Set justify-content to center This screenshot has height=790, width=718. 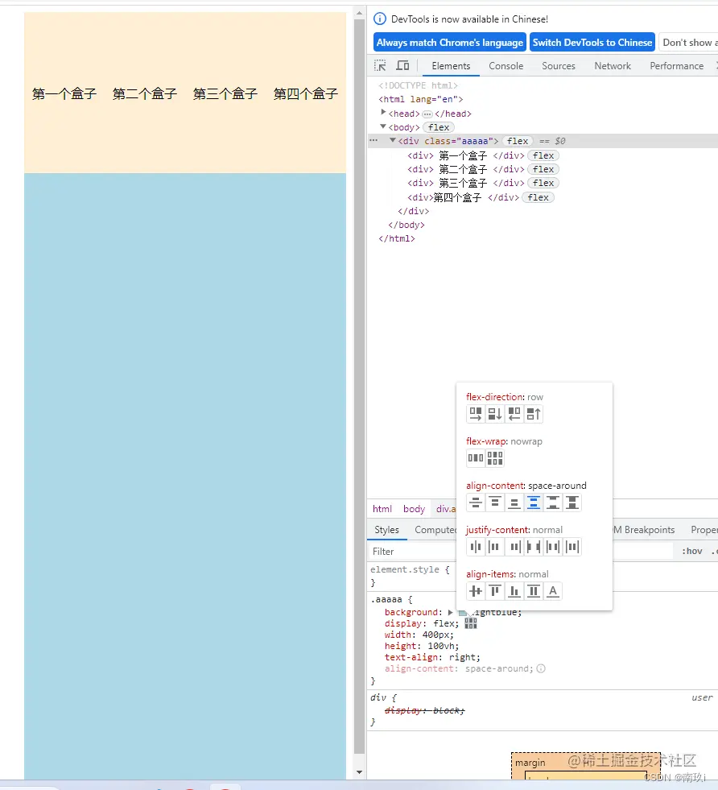pos(475,547)
